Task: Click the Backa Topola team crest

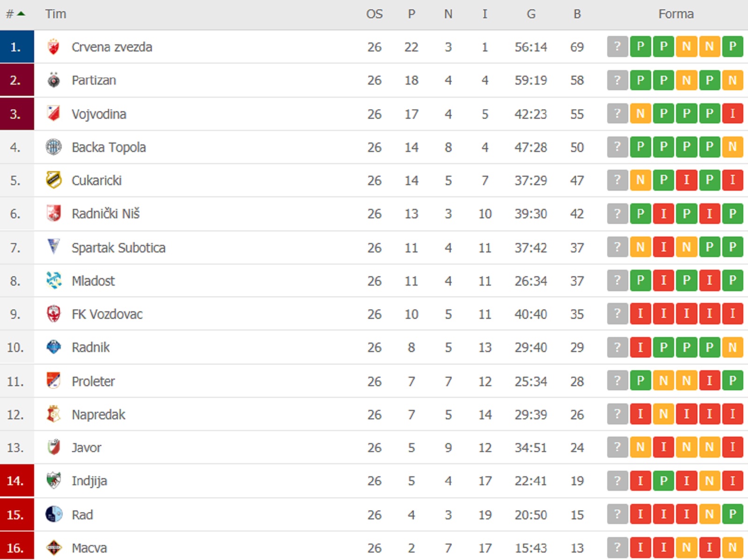Action: click(54, 147)
